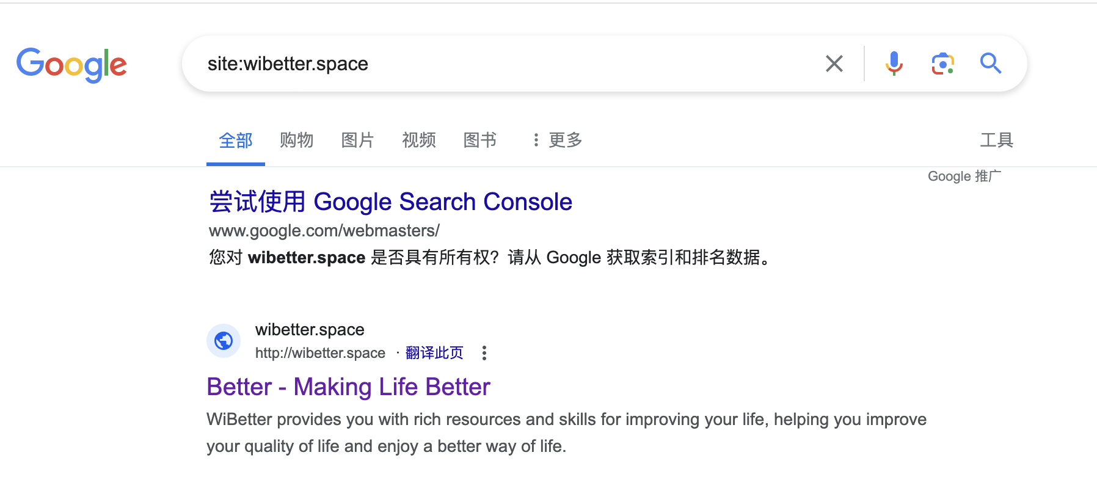This screenshot has height=491, width=1097.
Task: Expand the 更多 more menu
Action: tap(557, 140)
